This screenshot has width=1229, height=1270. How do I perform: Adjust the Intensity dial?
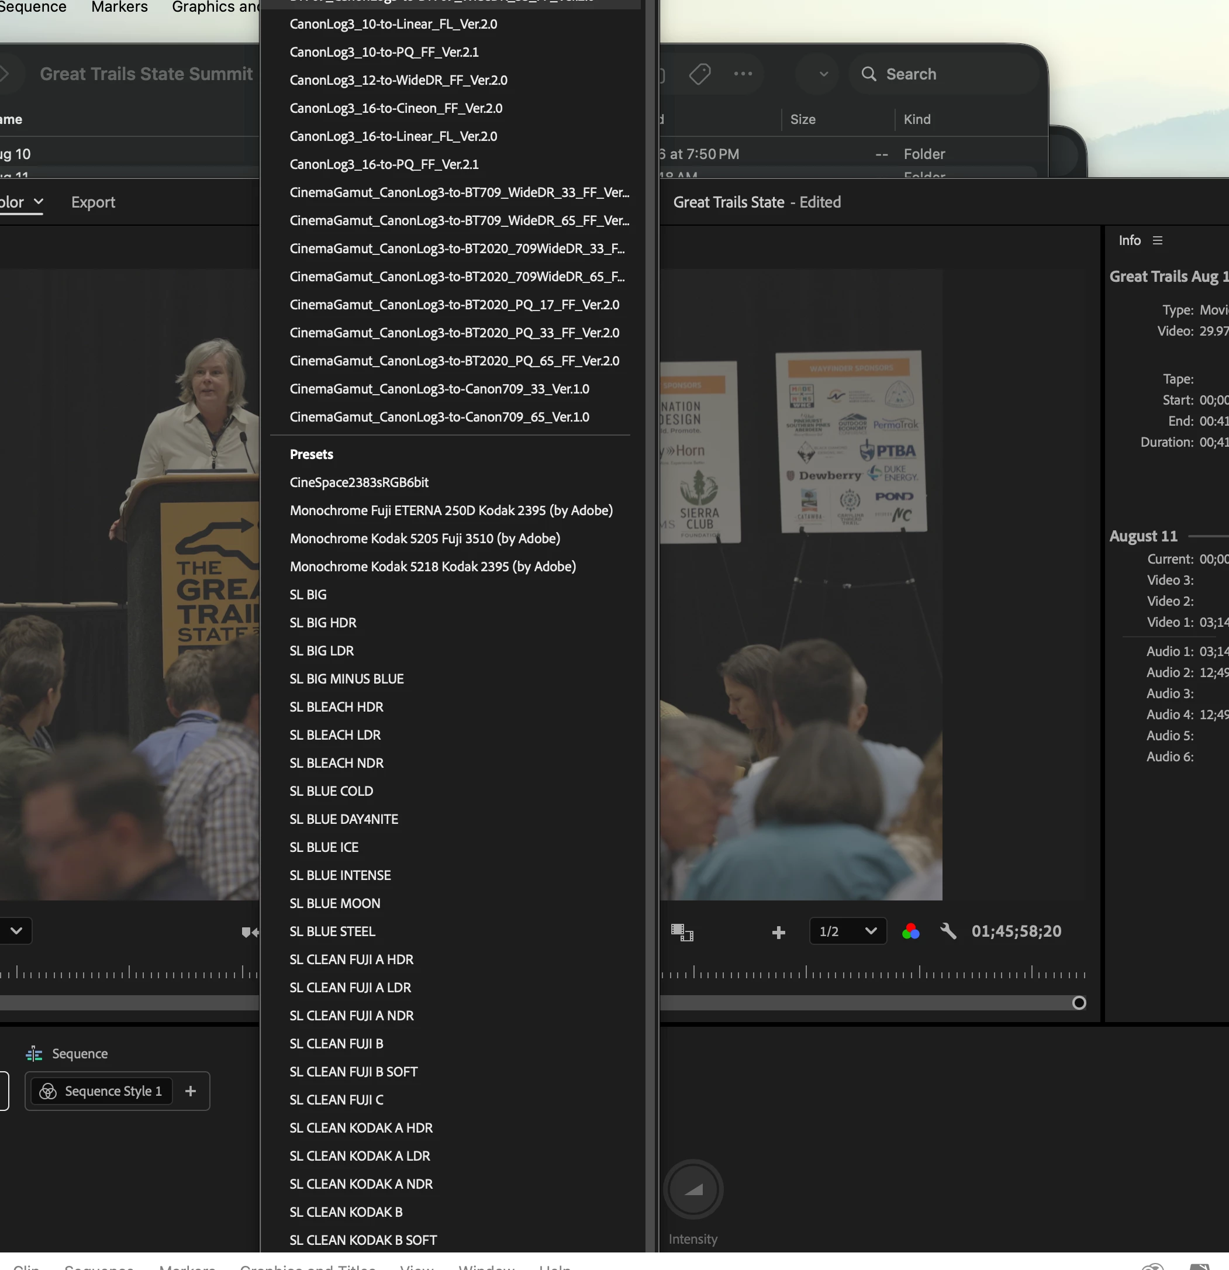pos(693,1189)
